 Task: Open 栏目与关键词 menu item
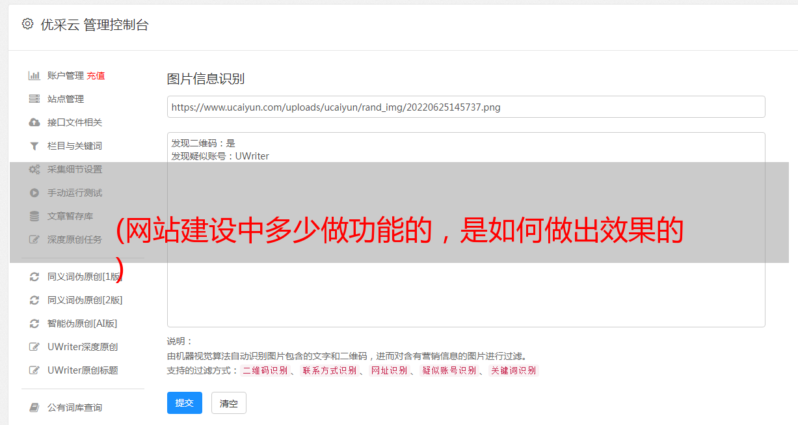click(75, 146)
